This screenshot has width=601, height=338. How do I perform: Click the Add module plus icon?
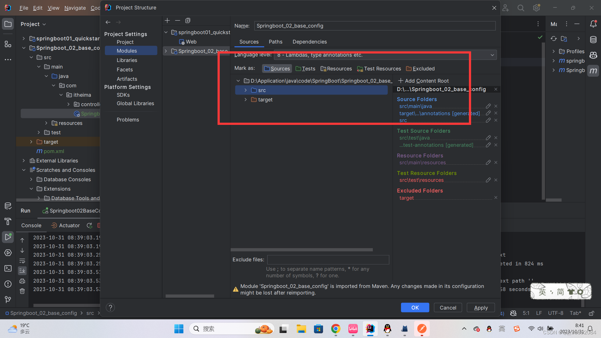167,21
